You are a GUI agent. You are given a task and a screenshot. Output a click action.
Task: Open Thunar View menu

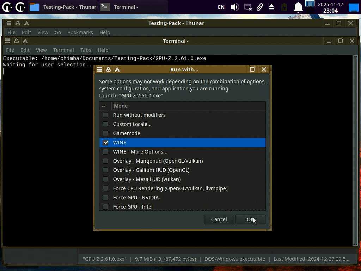43,32
